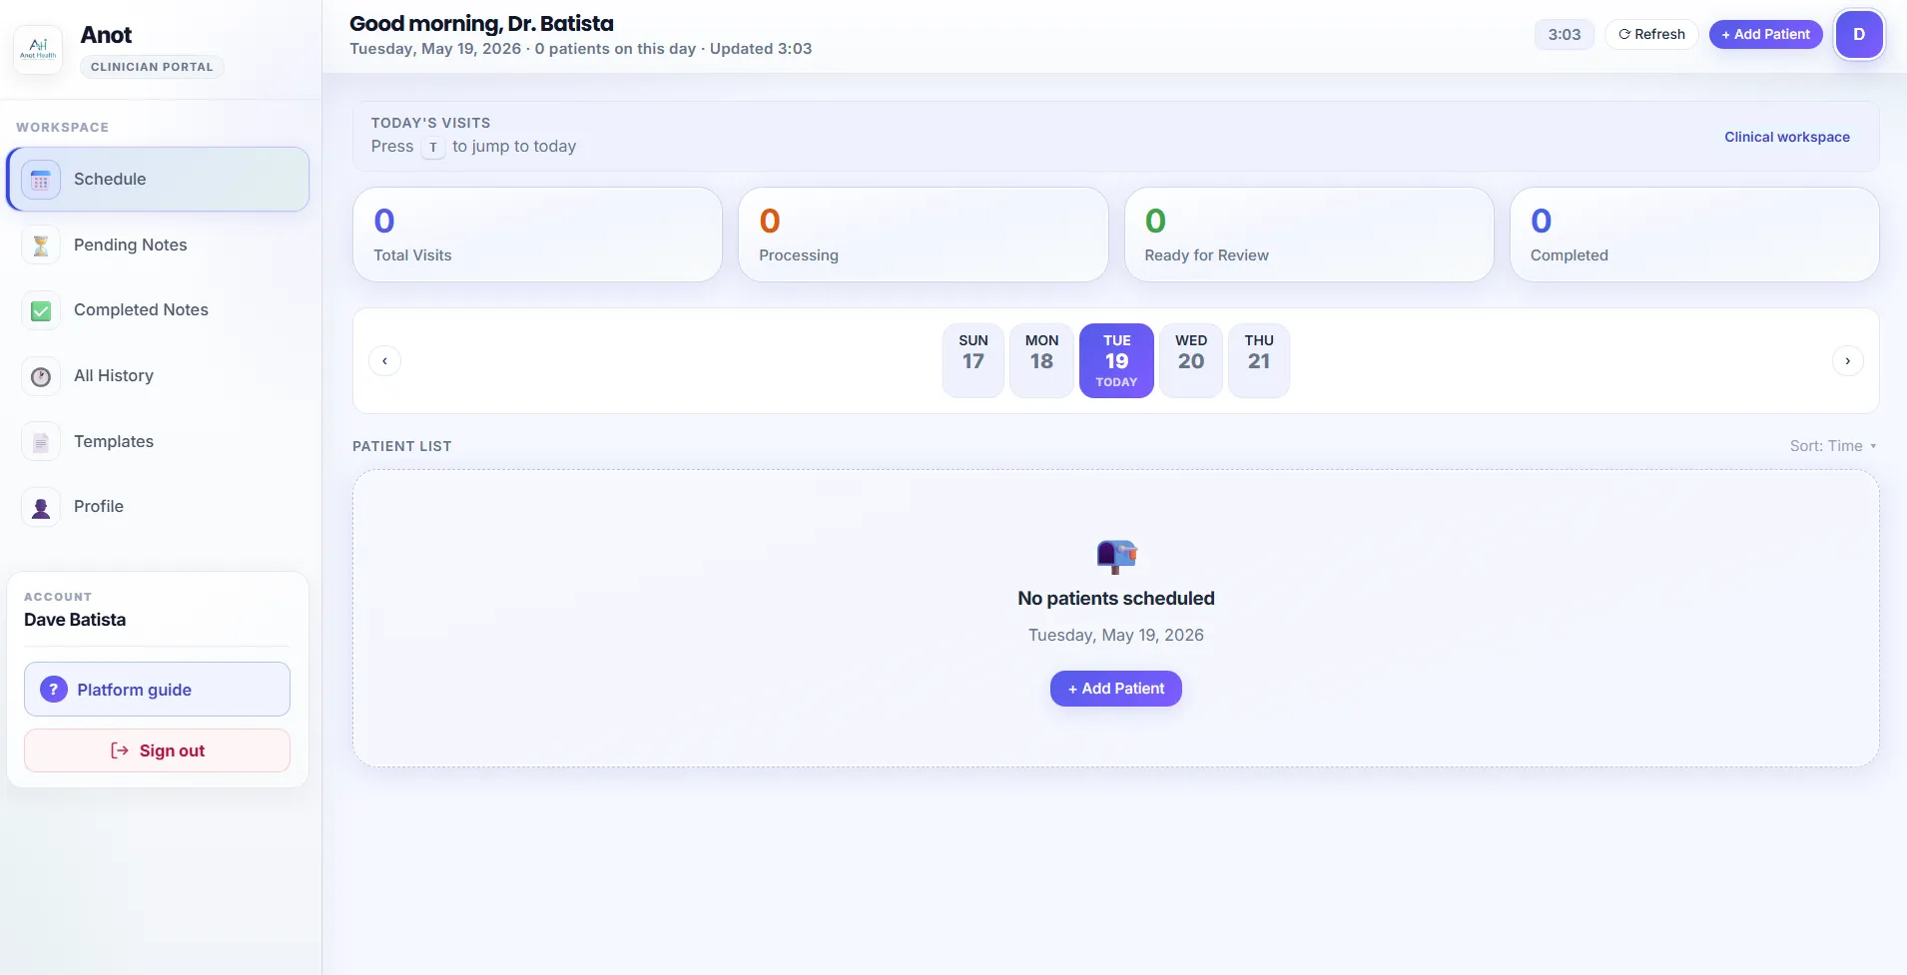1907x975 pixels.
Task: Click the All History clock icon
Action: point(41,376)
